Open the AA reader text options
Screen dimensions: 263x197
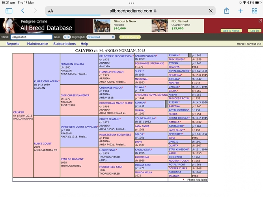coord(50,11)
